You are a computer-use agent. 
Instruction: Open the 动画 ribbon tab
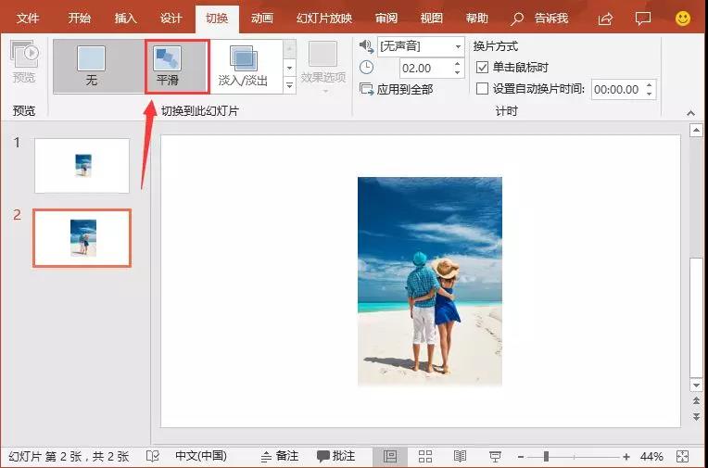[262, 19]
